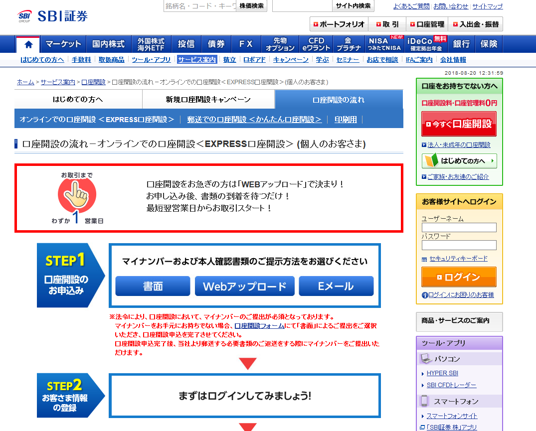Click the 口座開設 breadcrumb link
Image resolution: width=536 pixels, height=431 pixels.
pos(93,82)
